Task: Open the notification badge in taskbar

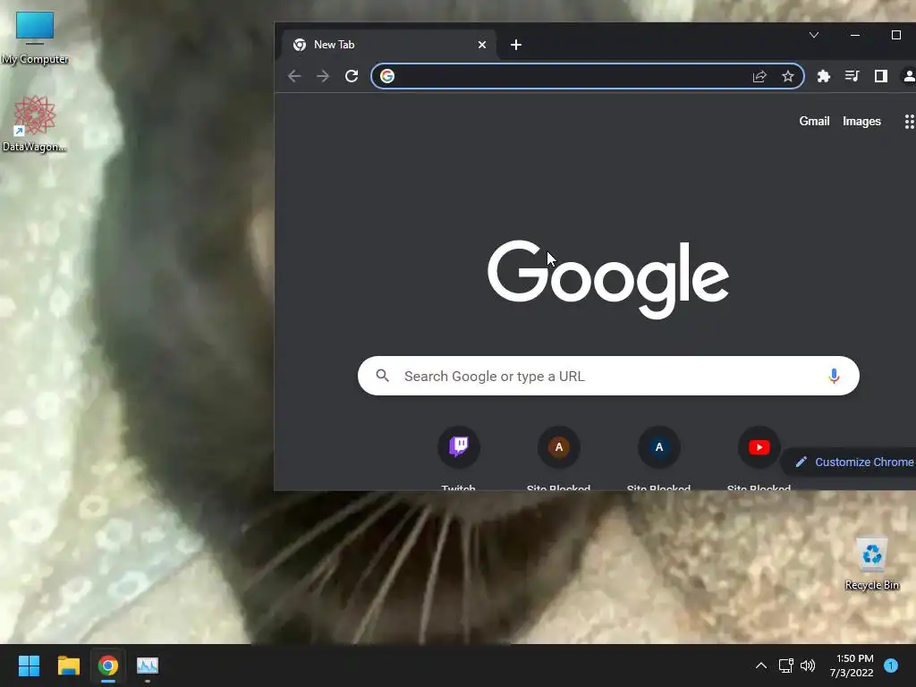Action: (x=891, y=666)
